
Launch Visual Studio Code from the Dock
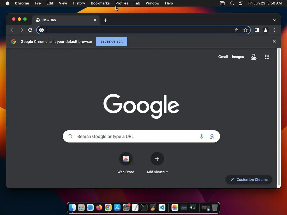pos(162,207)
